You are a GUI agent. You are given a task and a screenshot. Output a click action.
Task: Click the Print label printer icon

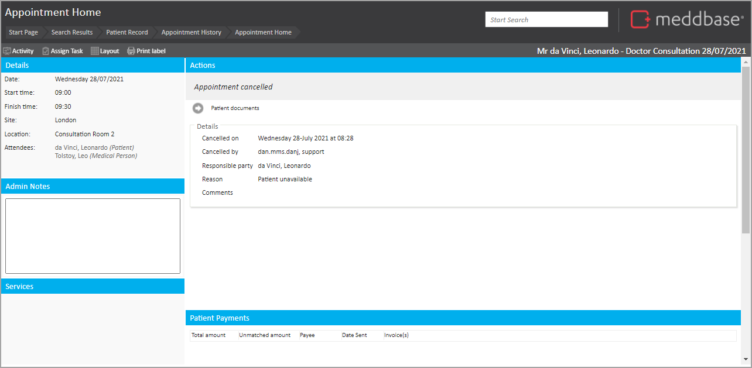(131, 51)
